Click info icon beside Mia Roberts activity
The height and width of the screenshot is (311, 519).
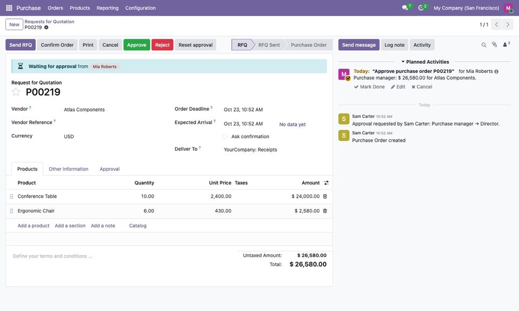click(496, 71)
